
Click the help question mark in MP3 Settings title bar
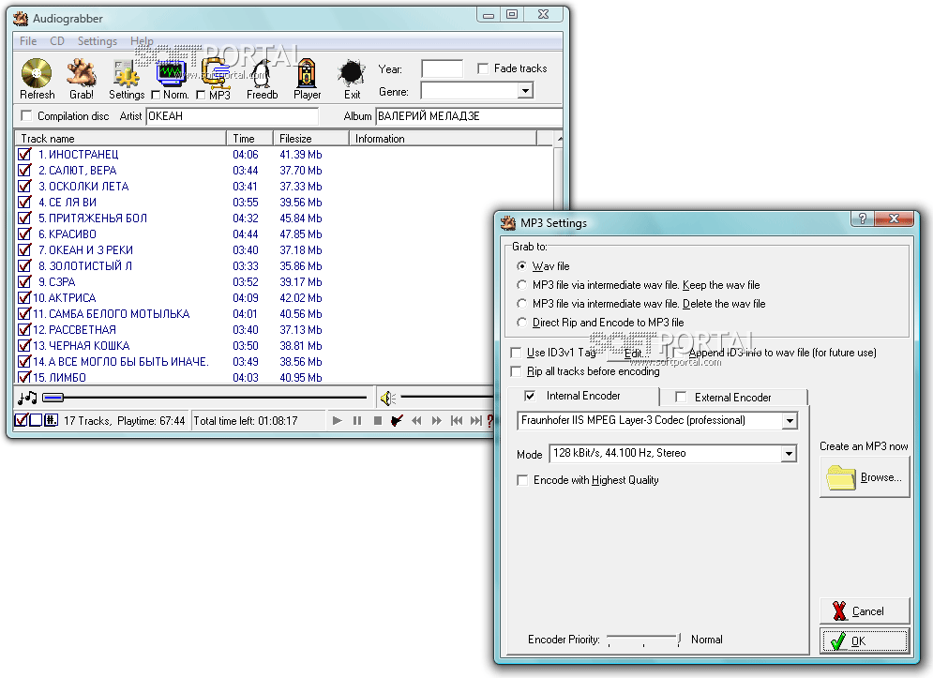click(862, 218)
